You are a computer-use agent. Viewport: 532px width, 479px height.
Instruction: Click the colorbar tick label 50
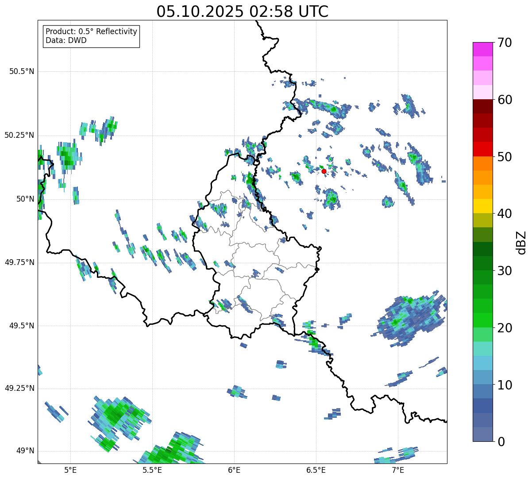pos(505,157)
